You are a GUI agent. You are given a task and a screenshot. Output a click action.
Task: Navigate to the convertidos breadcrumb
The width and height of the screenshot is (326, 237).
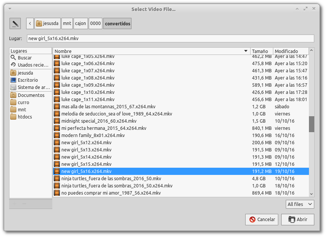[118, 23]
